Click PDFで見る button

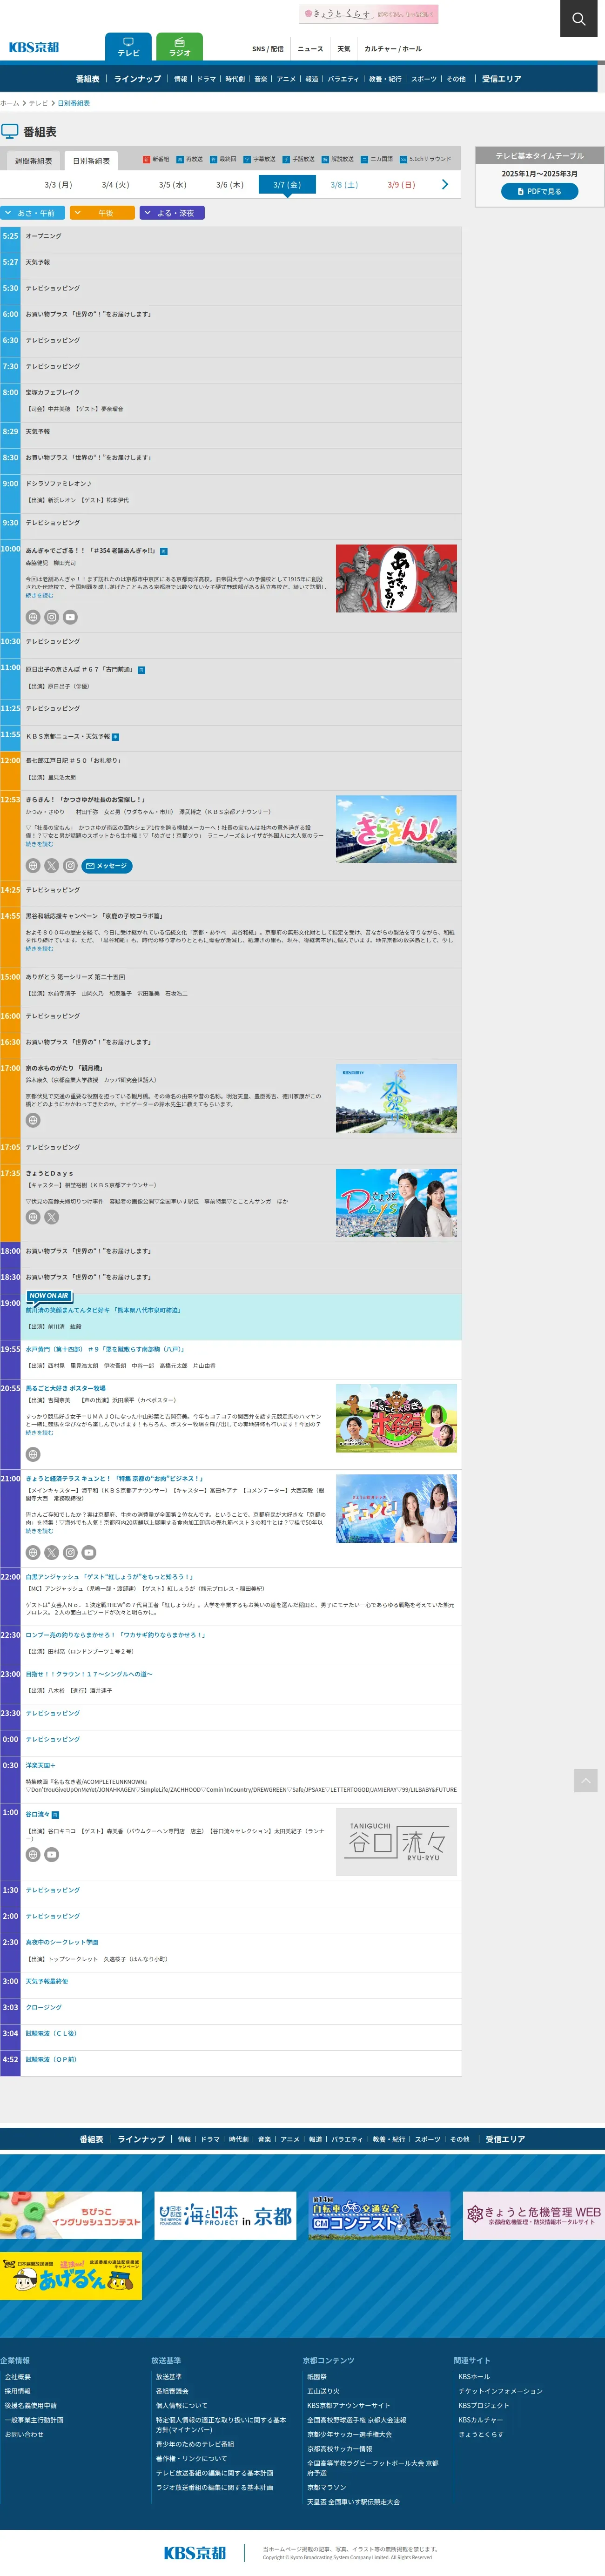(540, 191)
